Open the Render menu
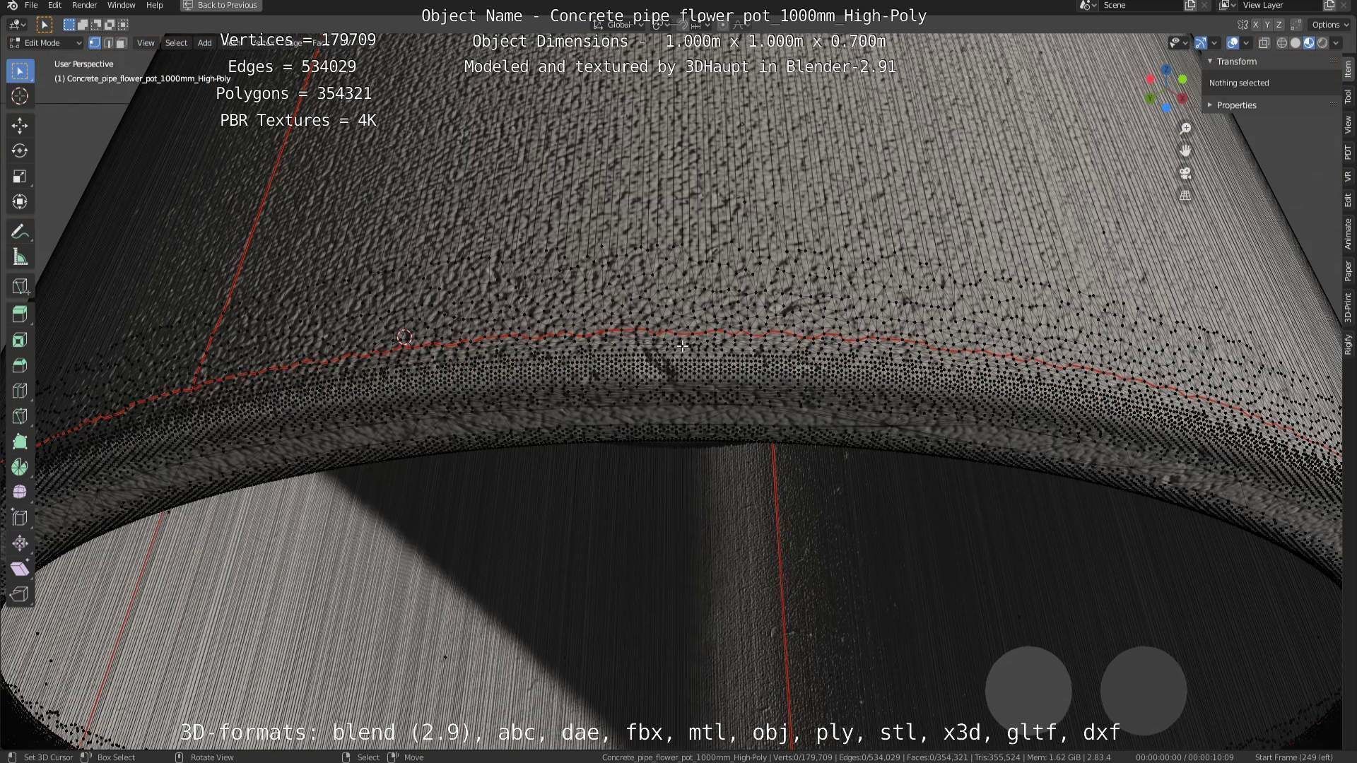 click(x=84, y=5)
